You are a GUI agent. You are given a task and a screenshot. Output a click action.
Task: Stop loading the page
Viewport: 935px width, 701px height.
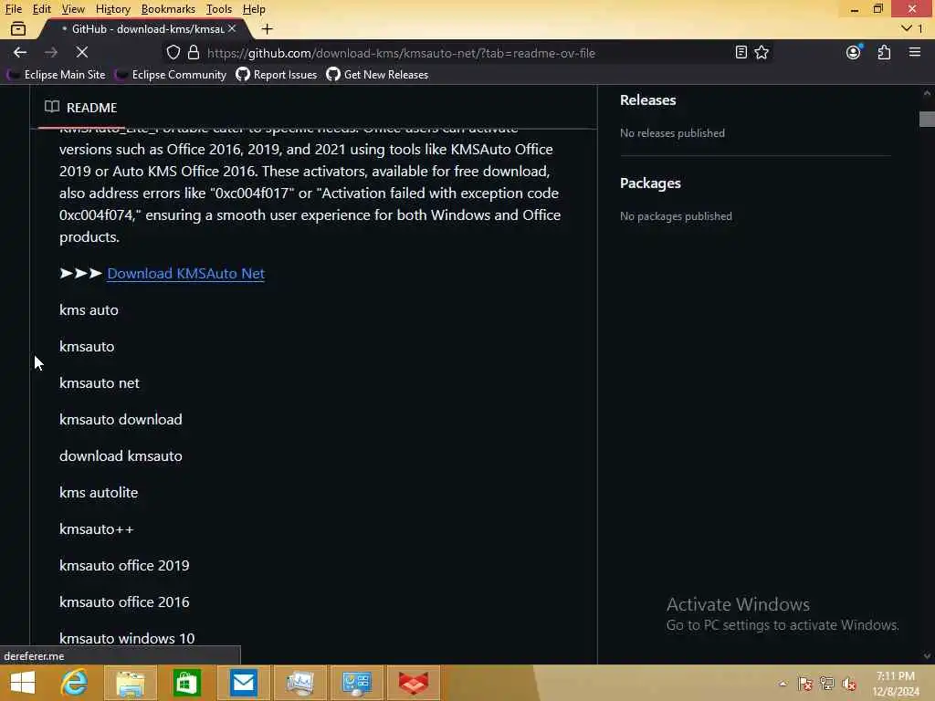tap(82, 52)
